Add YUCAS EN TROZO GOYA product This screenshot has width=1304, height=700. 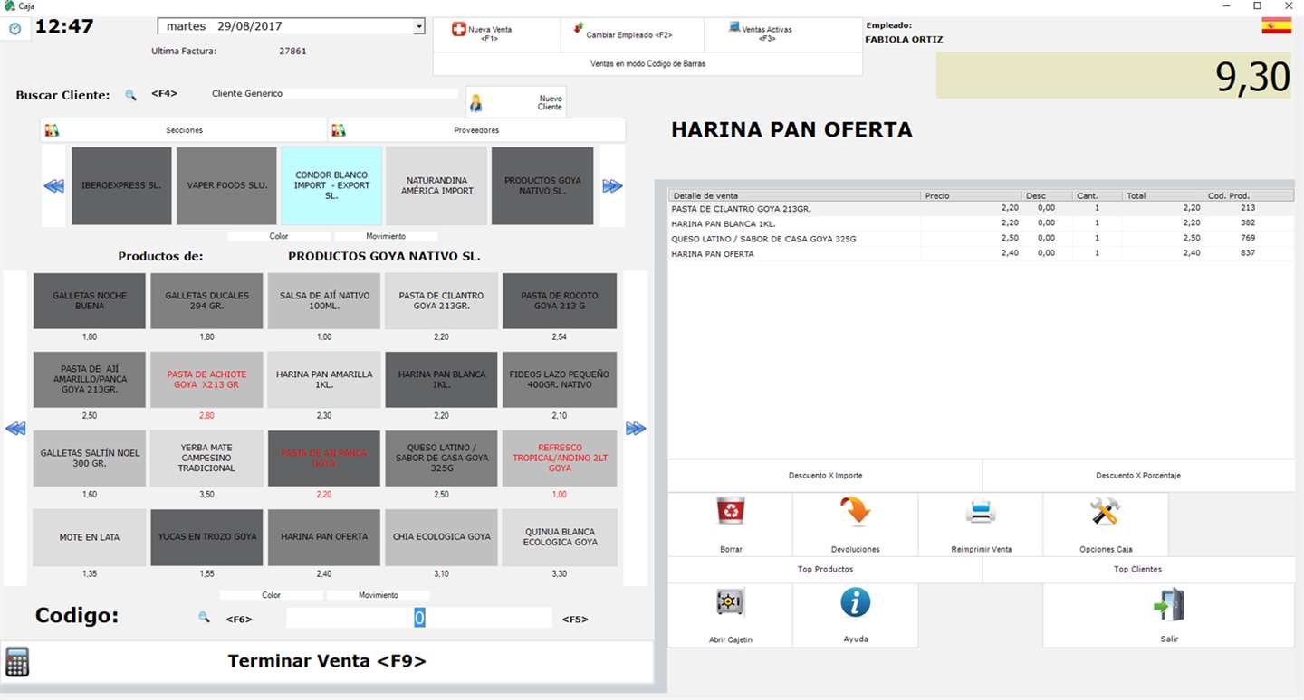(206, 537)
